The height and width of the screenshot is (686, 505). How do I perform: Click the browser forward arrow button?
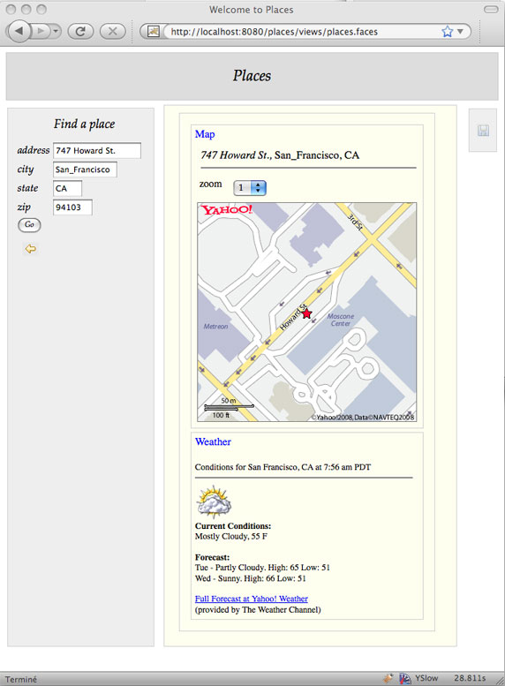tap(41, 31)
